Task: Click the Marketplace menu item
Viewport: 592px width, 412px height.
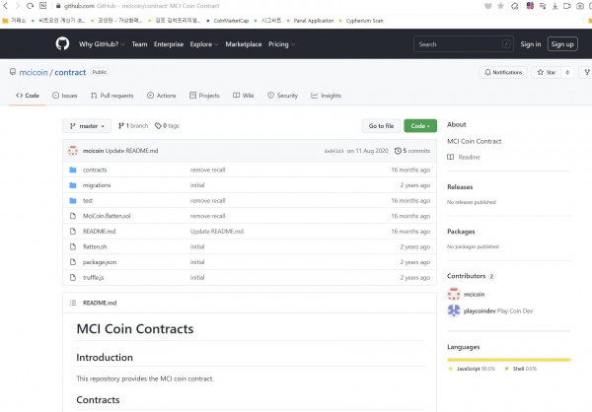Action: coord(244,44)
